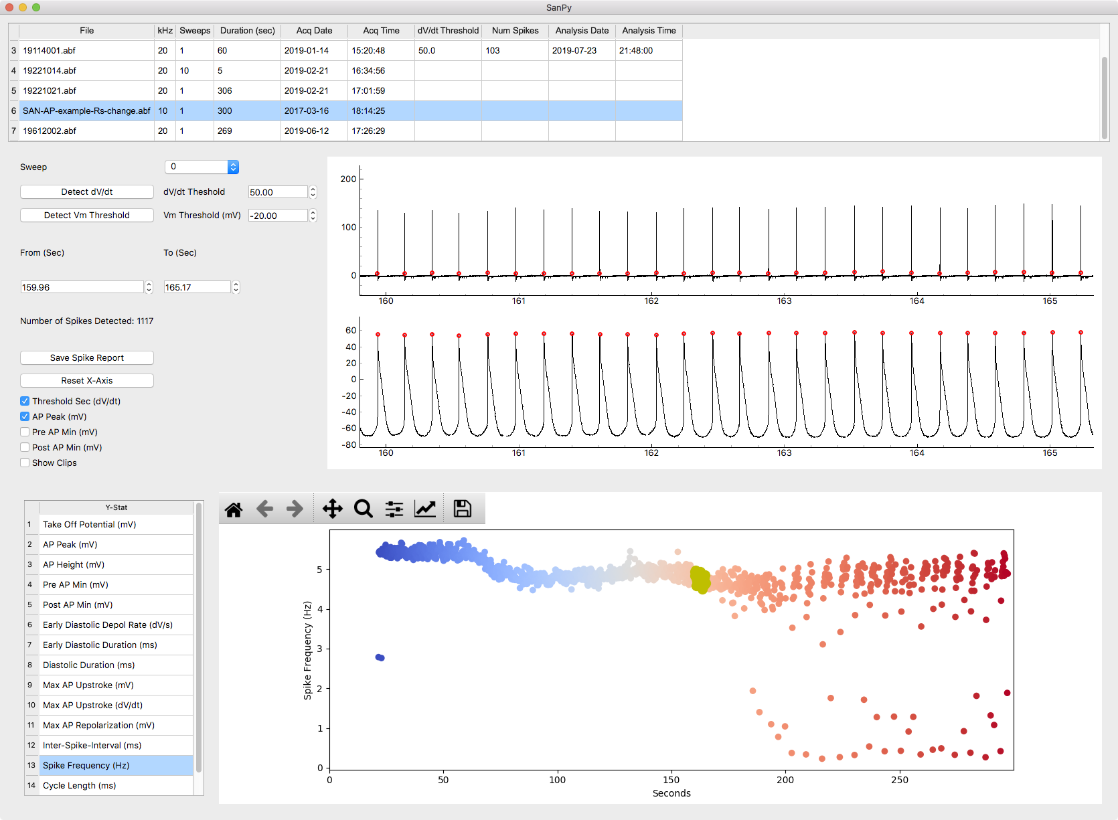Image resolution: width=1118 pixels, height=820 pixels.
Task: Go forward to next plot view
Action: 295,509
